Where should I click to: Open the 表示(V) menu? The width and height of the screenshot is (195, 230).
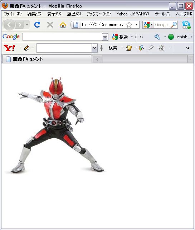pyautogui.click(x=54, y=14)
